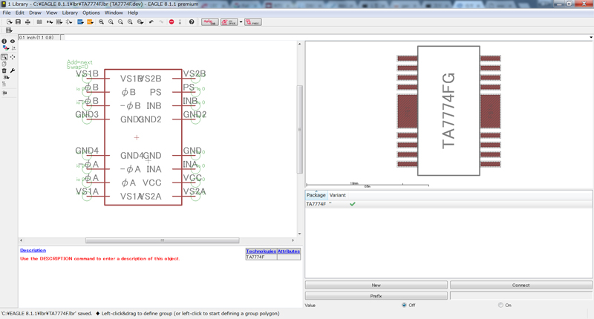The height and width of the screenshot is (319, 594).
Task: Click the red Stop command icon
Action: point(172,22)
